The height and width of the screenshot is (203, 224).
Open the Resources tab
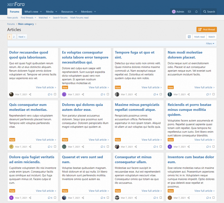[67, 12]
